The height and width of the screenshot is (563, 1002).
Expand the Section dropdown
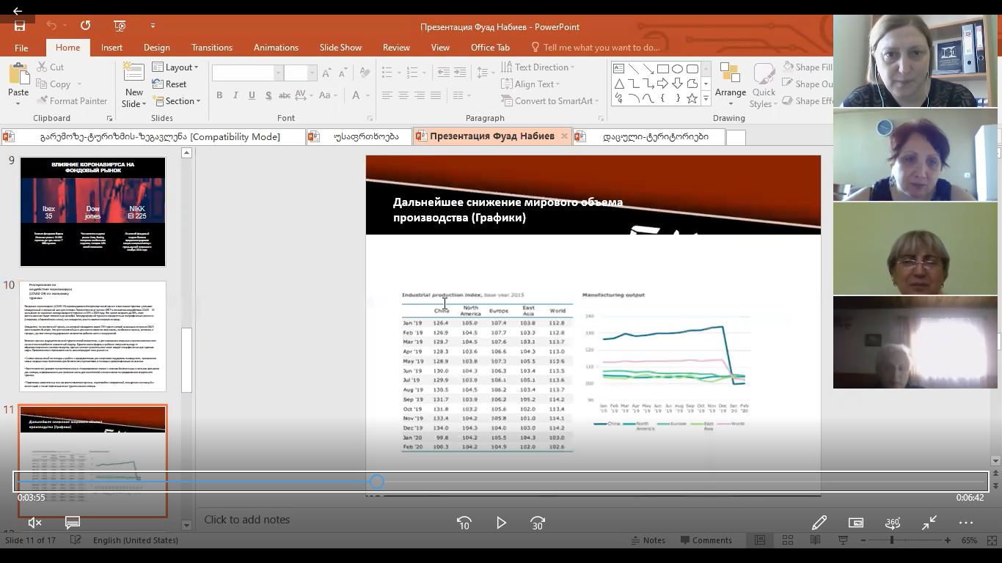pyautogui.click(x=177, y=101)
